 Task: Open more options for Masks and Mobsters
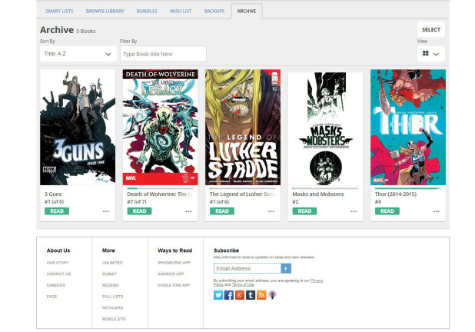pyautogui.click(x=354, y=211)
